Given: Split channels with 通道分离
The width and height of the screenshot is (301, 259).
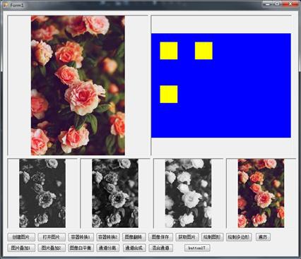Looking at the screenshot, I should point(108,248).
